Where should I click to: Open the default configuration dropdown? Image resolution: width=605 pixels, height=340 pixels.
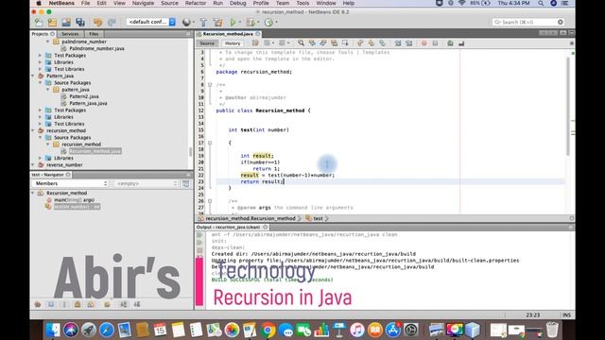151,22
